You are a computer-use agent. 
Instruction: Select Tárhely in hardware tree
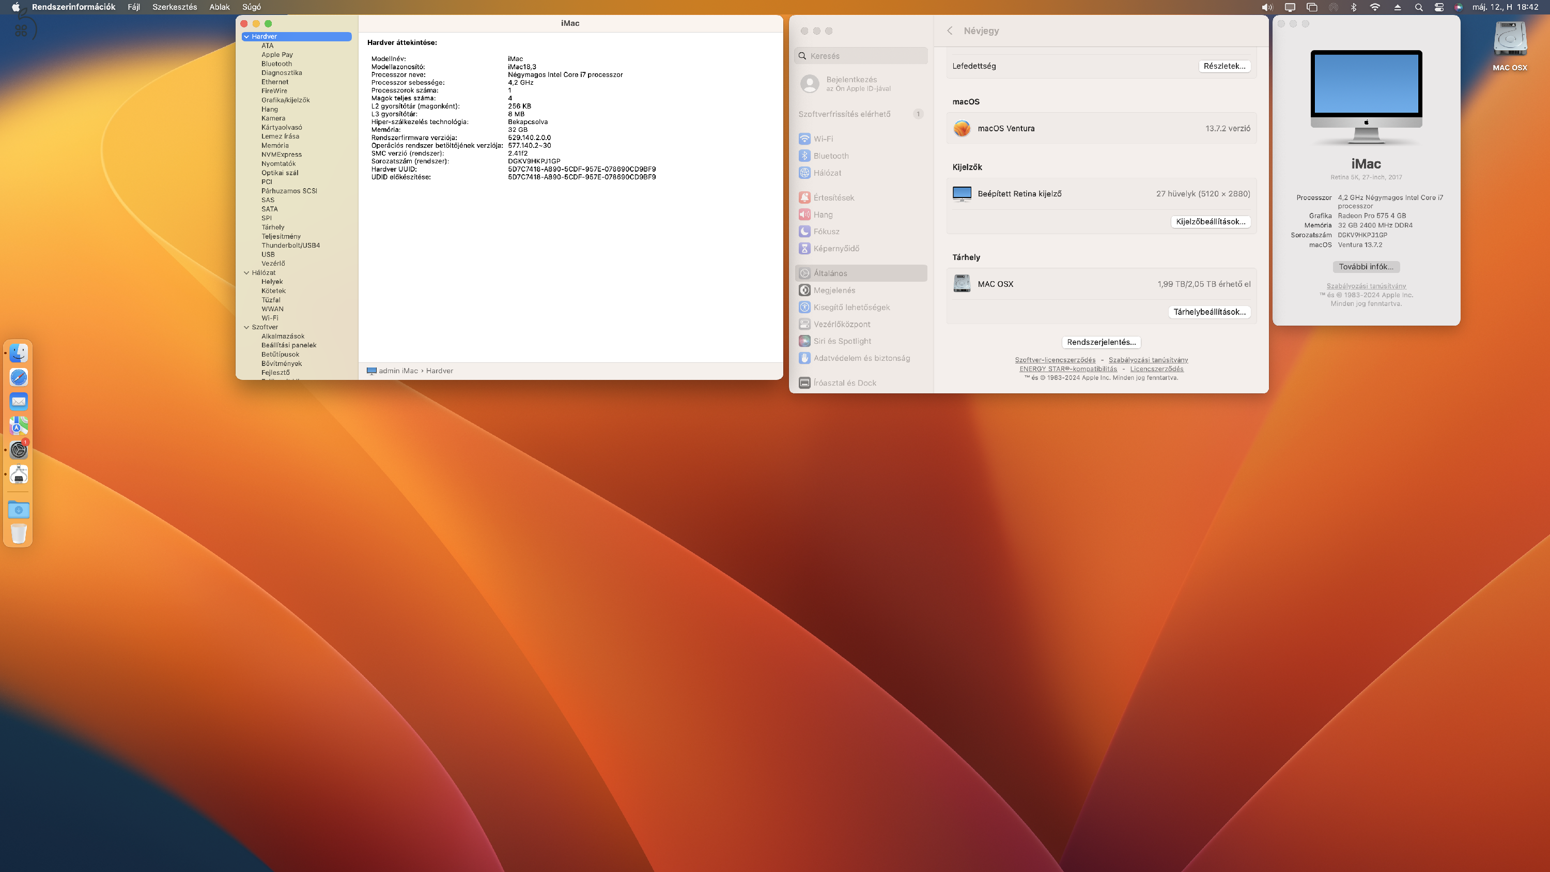pos(273,227)
